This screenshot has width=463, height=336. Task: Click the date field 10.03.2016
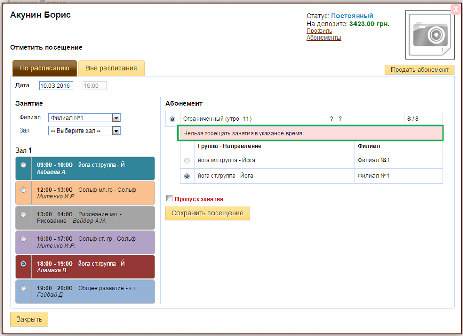56,86
